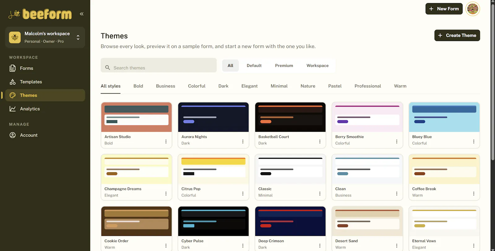Collapse the sidebar with the double-chevron icon
The image size is (495, 251).
click(82, 14)
